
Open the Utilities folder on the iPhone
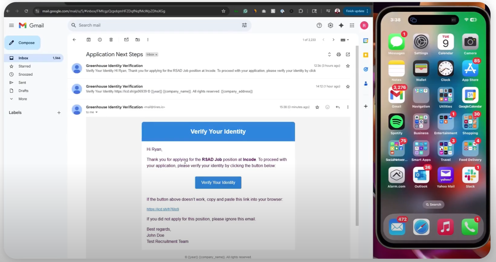click(x=446, y=95)
